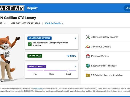Viewport: 130px width, 97px height.
Task: Click the VIN number 2G61M5S35K9119803
Action: [x=28, y=23]
